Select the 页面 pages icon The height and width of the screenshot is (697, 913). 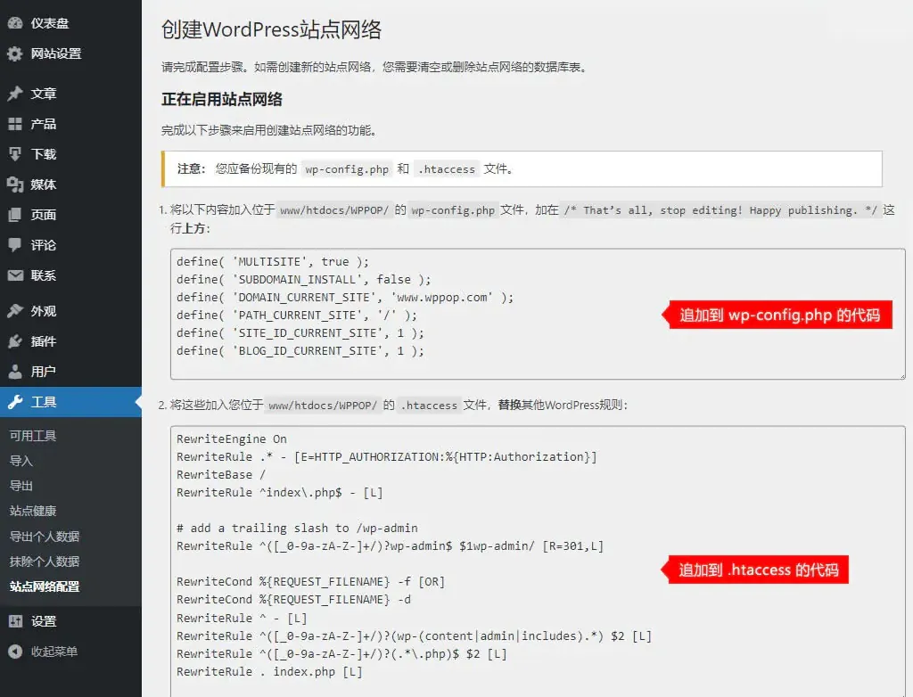13,215
